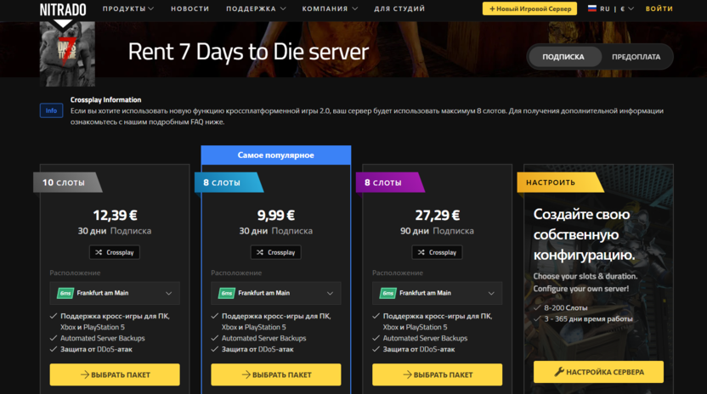Click the Russian flag icon

tap(592, 8)
